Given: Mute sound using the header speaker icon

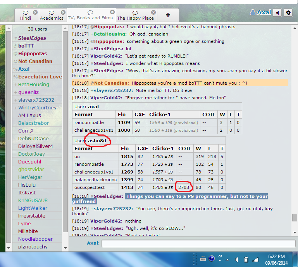Looking at the screenshot, I should (x=277, y=13).
